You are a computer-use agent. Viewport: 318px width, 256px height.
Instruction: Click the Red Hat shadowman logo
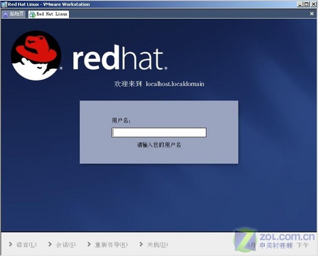tap(36, 56)
